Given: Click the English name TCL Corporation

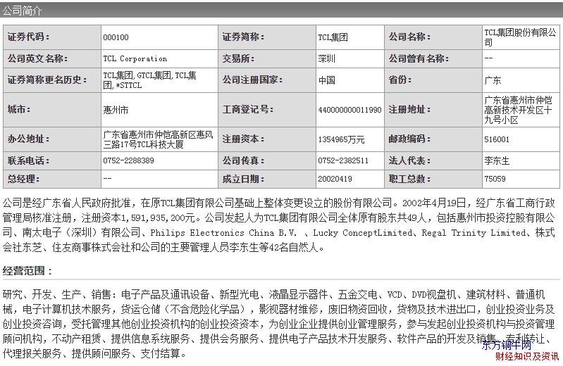Looking at the screenshot, I should click(135, 58).
